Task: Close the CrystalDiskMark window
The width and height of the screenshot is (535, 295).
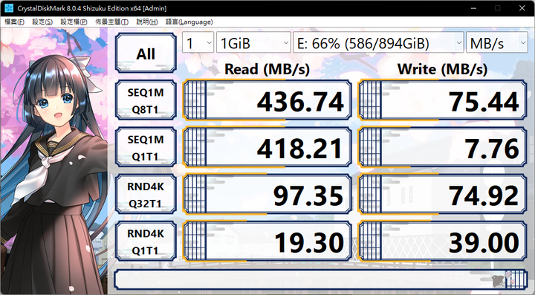Action: [522, 8]
